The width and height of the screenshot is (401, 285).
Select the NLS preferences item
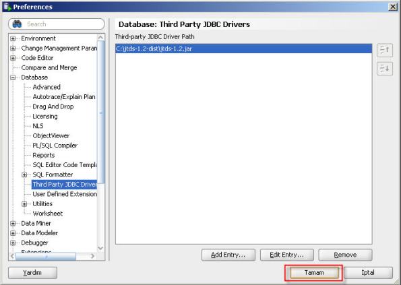point(38,126)
